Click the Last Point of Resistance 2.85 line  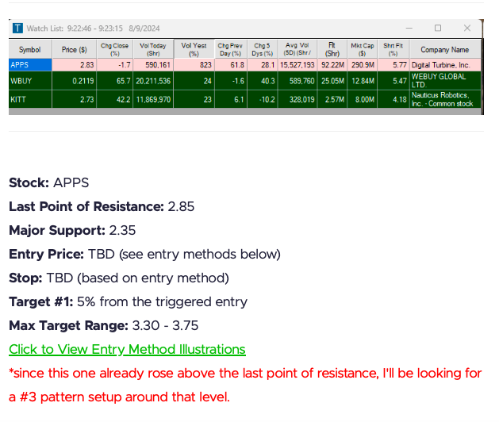point(102,206)
